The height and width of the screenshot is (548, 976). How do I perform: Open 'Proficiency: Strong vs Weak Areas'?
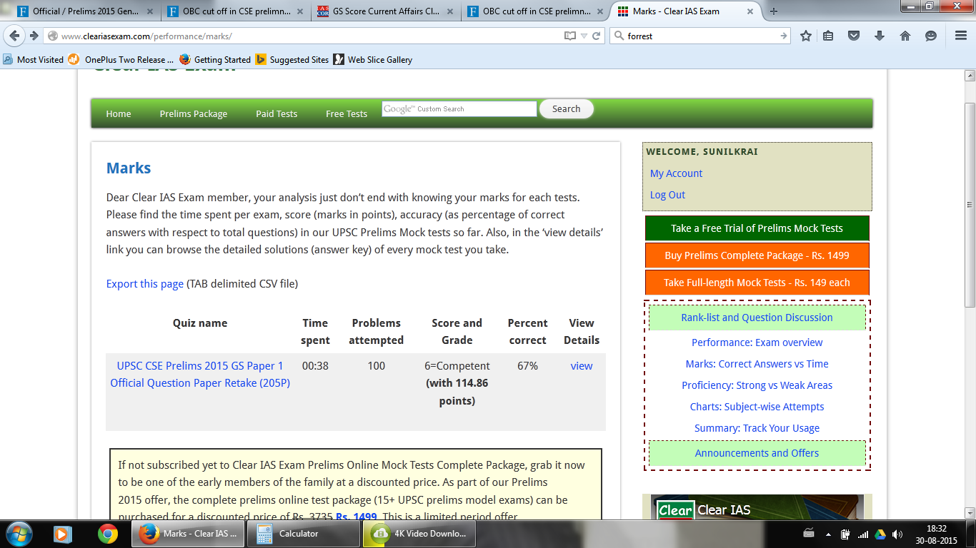coord(757,385)
